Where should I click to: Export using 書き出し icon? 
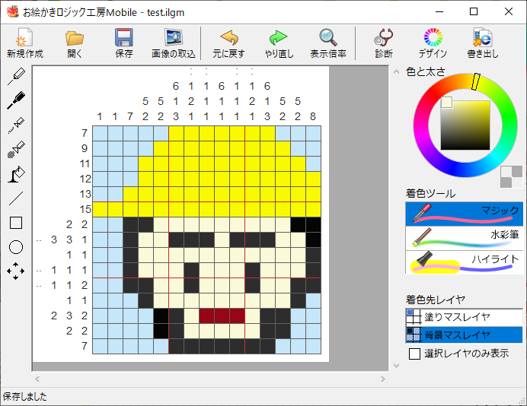tap(483, 43)
